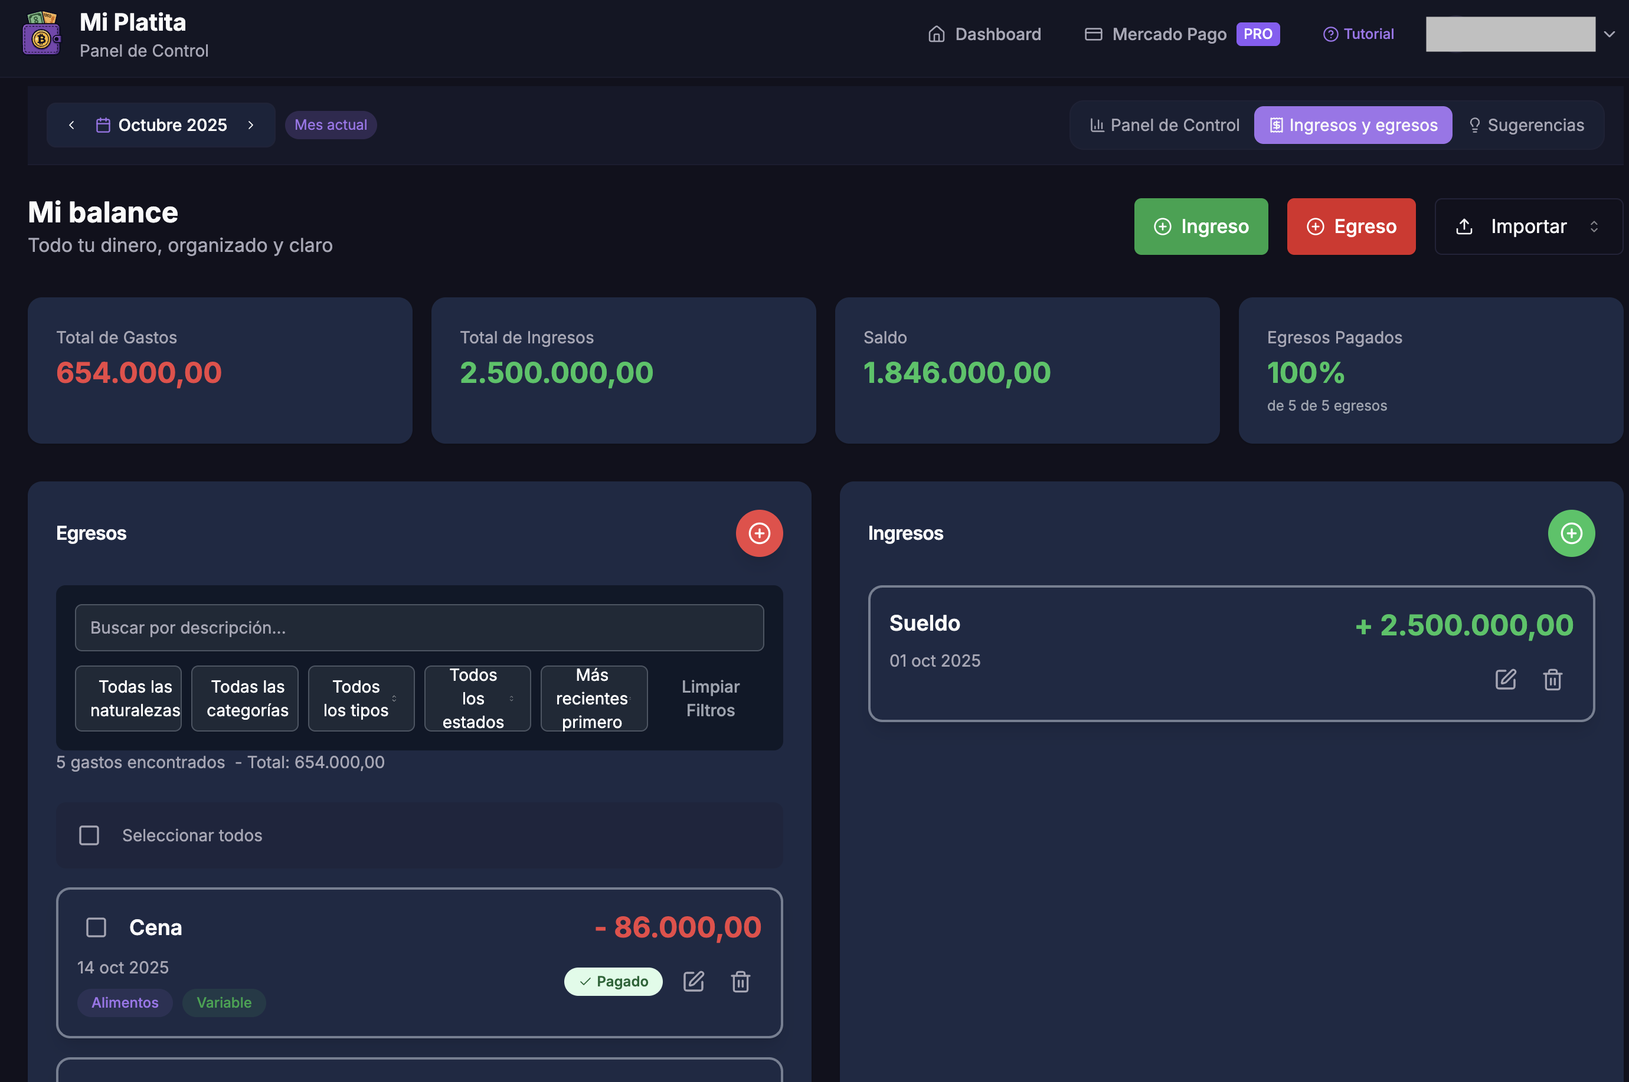Delete the Cena expense with trash icon
This screenshot has width=1629, height=1082.
point(740,981)
